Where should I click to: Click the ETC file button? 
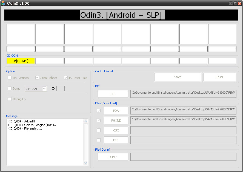tap(116, 140)
